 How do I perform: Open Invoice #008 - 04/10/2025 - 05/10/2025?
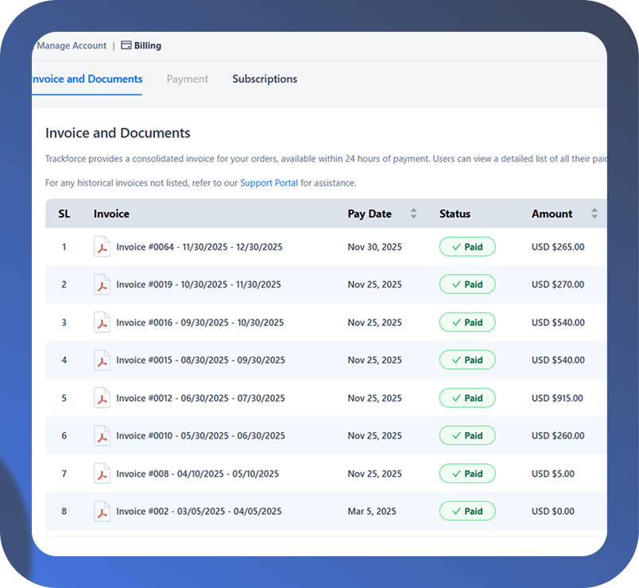(x=197, y=474)
